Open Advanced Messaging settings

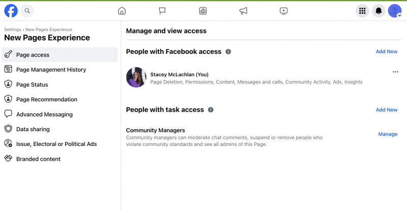pos(60,114)
